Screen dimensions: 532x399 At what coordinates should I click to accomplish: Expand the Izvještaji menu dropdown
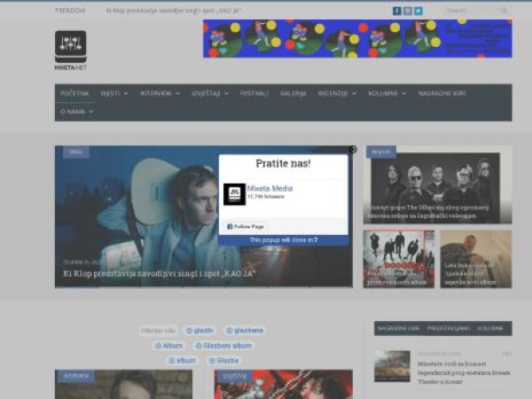pyautogui.click(x=210, y=93)
